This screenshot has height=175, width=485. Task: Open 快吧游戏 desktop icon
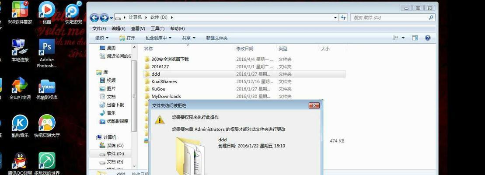[x=74, y=13]
